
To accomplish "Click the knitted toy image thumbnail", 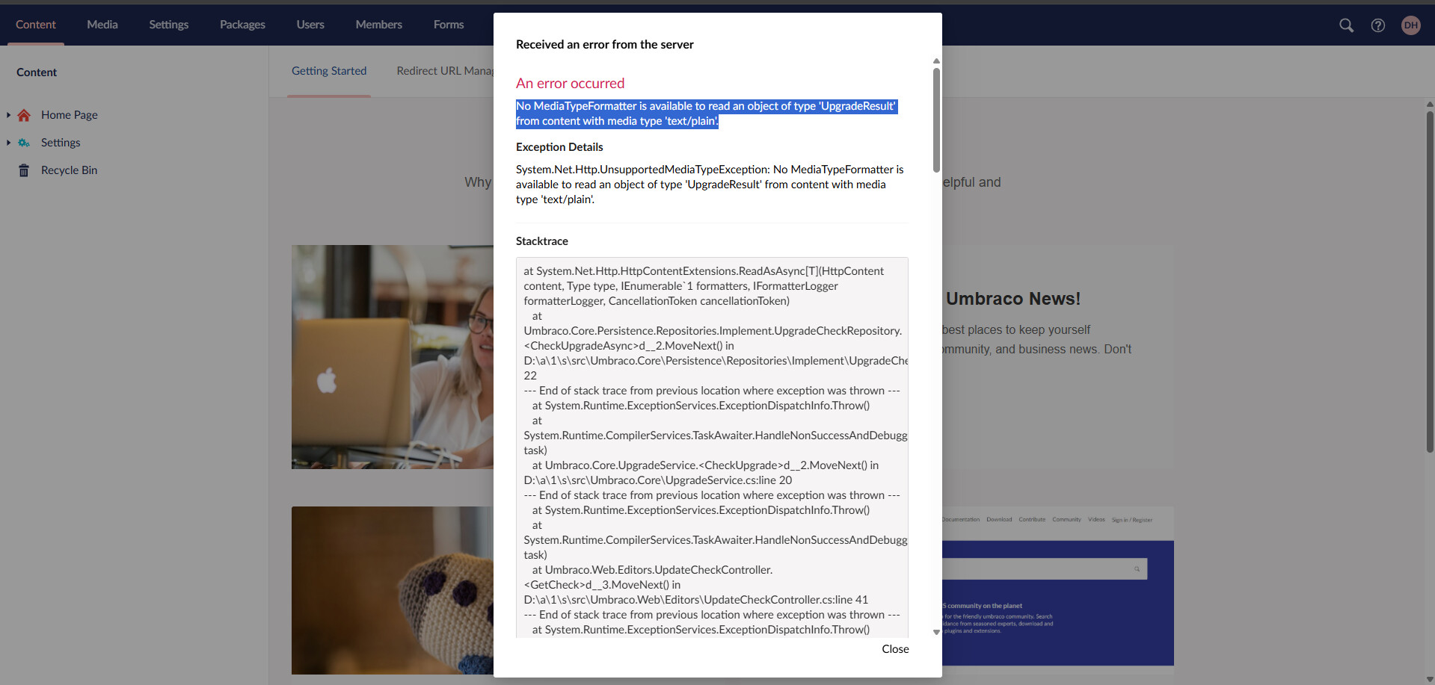I will click(393, 590).
